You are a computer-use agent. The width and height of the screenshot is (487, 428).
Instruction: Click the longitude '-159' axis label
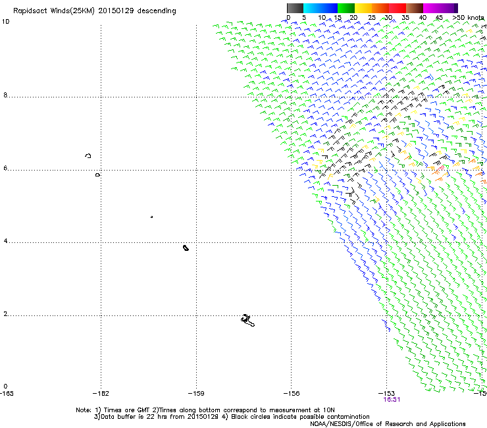coord(196,394)
